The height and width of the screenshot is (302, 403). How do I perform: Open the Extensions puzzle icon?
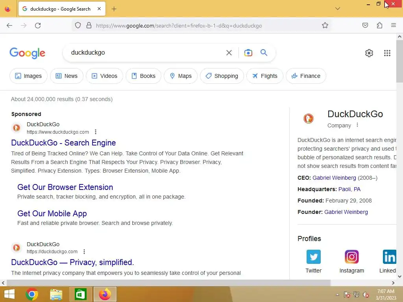pyautogui.click(x=379, y=26)
